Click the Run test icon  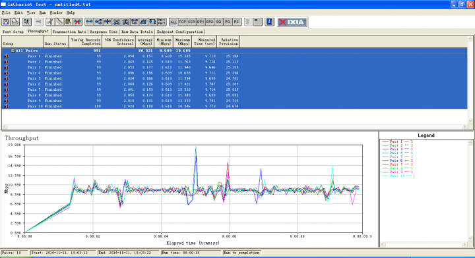click(26, 22)
